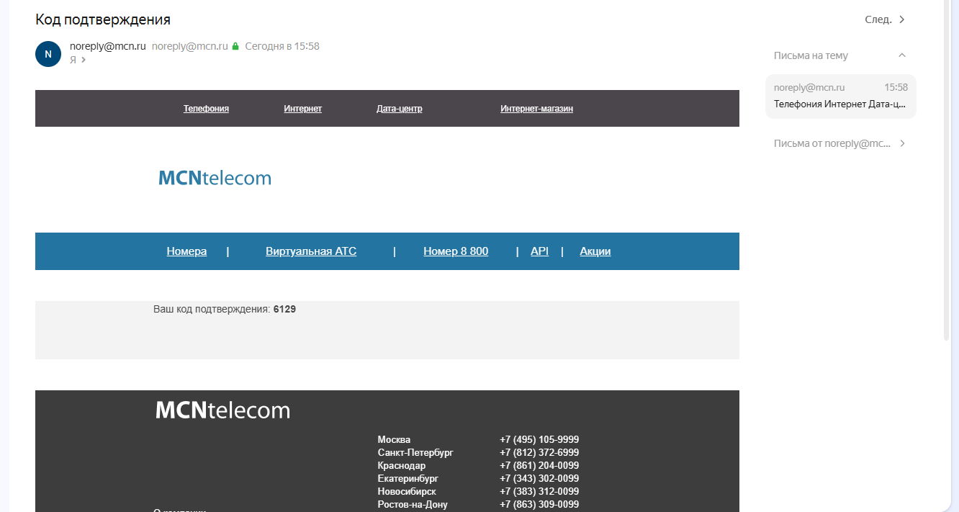Click the "Сегодня в 15:58" timestamp
This screenshot has width=959, height=512.
(282, 46)
